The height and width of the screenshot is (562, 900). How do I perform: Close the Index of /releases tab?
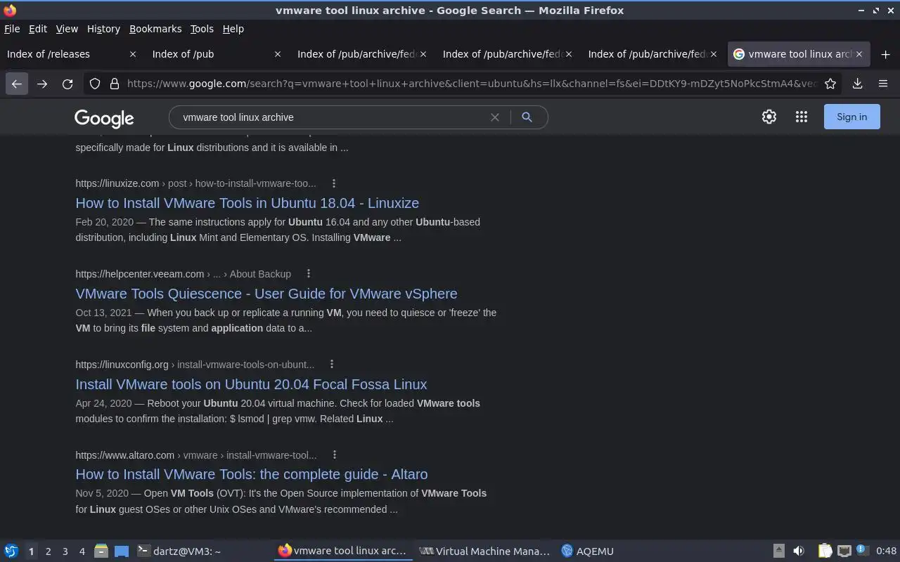click(133, 54)
